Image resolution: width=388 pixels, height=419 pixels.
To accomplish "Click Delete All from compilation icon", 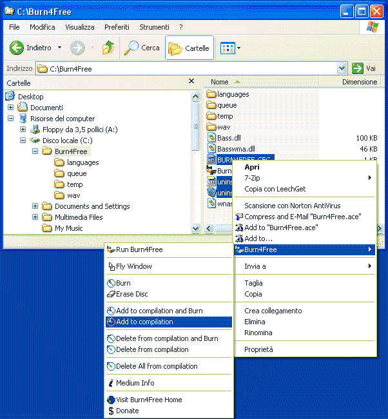I will coord(111,366).
